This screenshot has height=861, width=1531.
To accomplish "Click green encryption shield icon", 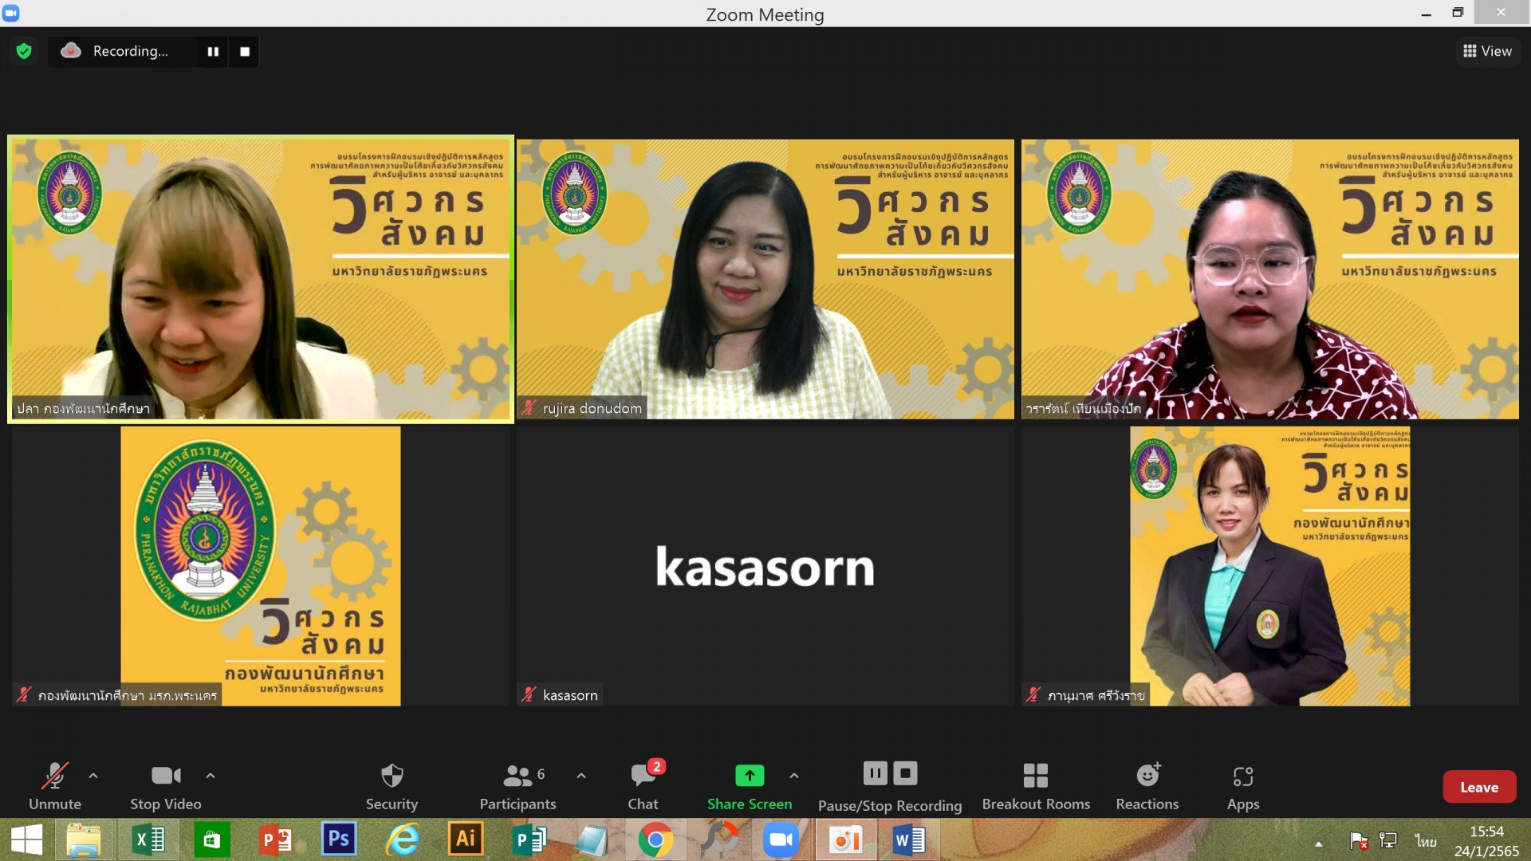I will (x=24, y=51).
